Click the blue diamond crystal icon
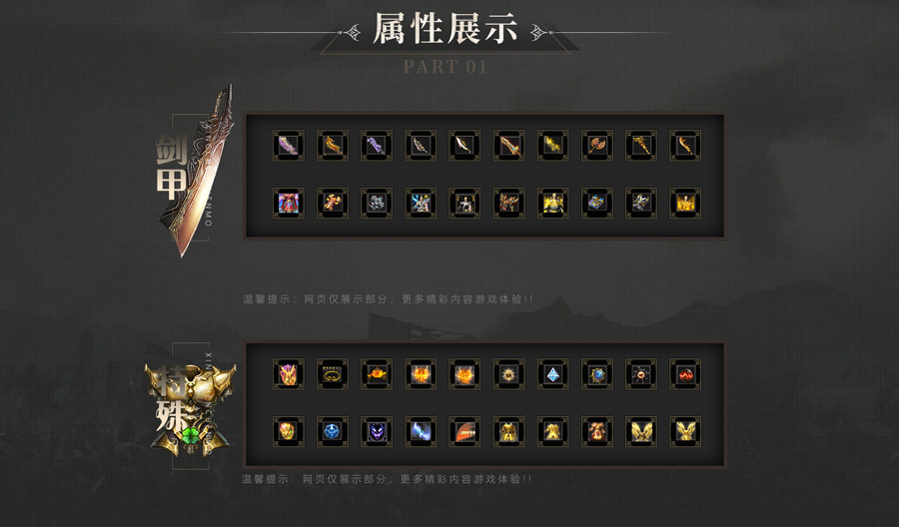The width and height of the screenshot is (899, 527). point(552,374)
